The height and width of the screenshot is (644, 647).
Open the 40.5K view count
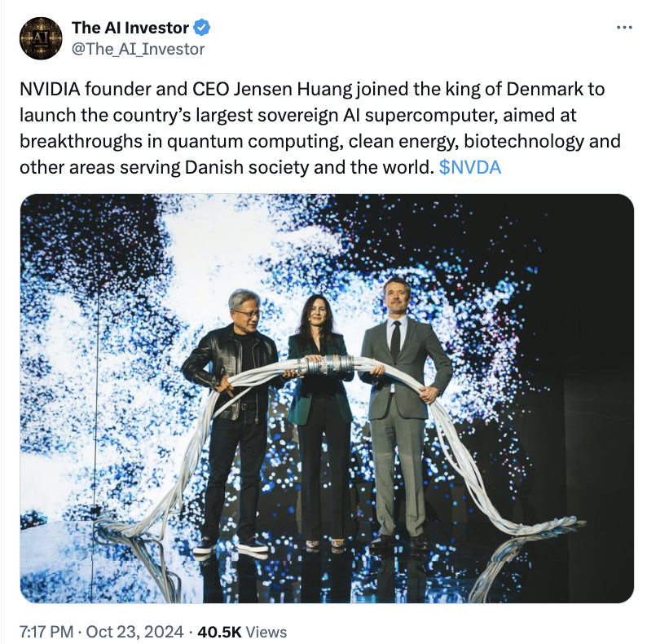tap(219, 632)
